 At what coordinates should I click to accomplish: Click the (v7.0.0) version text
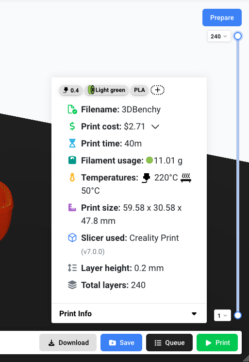click(93, 252)
